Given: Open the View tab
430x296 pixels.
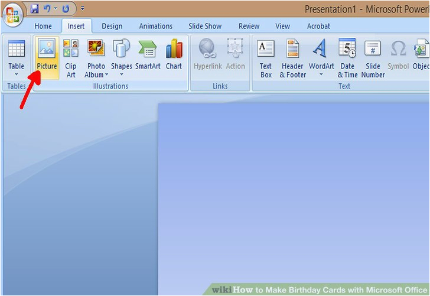Looking at the screenshot, I should pyautogui.click(x=282, y=26).
